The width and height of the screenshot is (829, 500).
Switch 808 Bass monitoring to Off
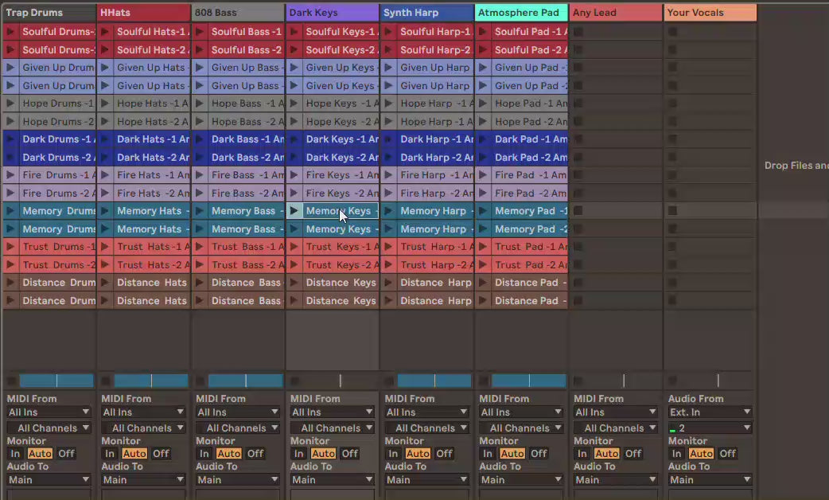[255, 454]
